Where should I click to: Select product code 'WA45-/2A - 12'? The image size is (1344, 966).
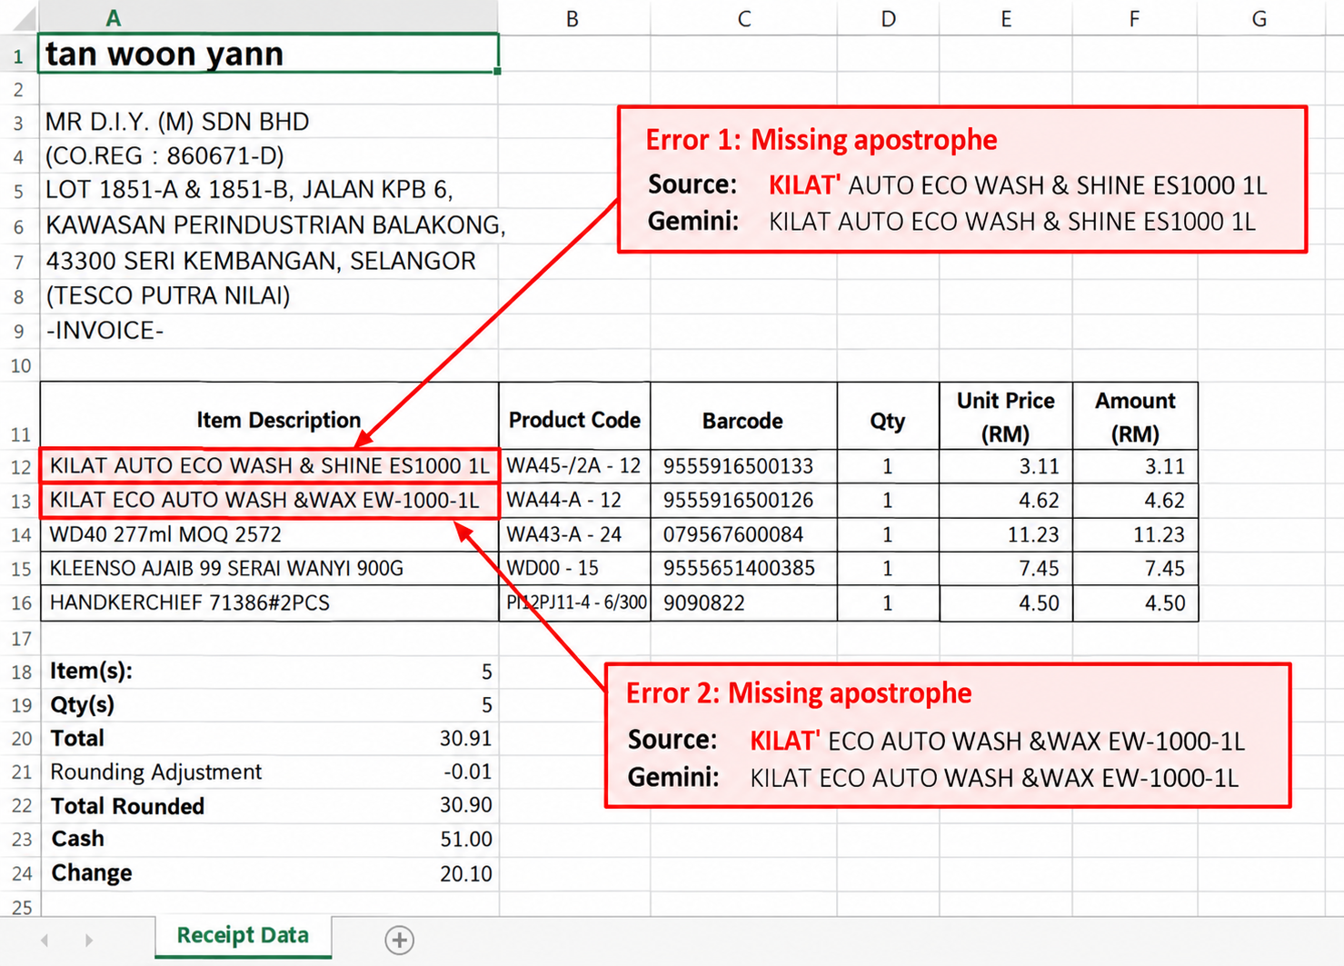[574, 466]
